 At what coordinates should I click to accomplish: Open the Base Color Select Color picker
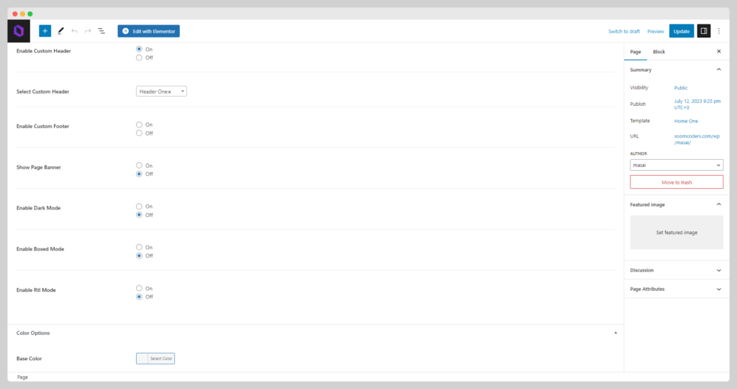tap(155, 359)
